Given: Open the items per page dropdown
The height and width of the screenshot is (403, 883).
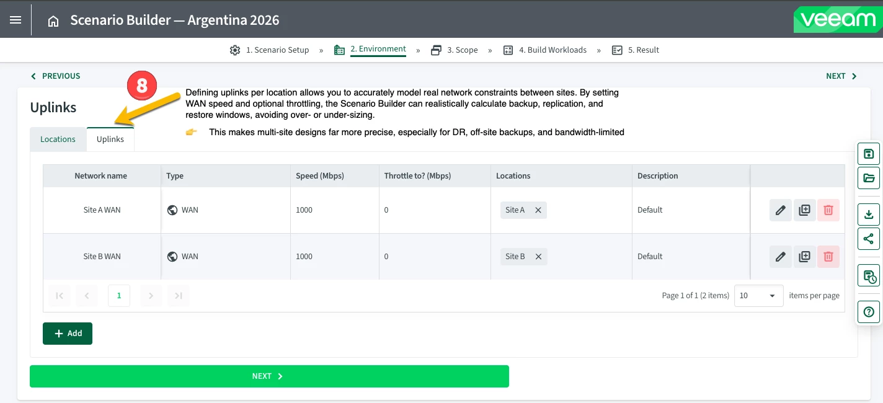Looking at the screenshot, I should pyautogui.click(x=758, y=296).
